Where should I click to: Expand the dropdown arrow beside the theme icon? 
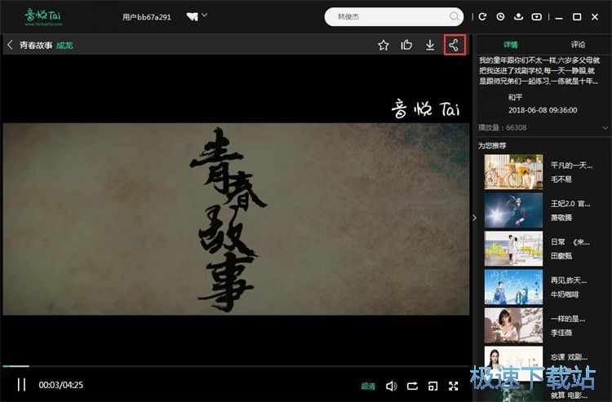point(205,15)
